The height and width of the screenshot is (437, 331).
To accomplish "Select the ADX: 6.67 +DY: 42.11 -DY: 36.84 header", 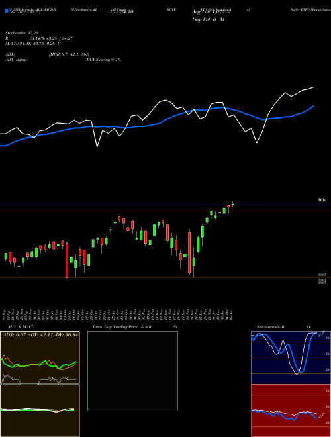I will (40, 335).
